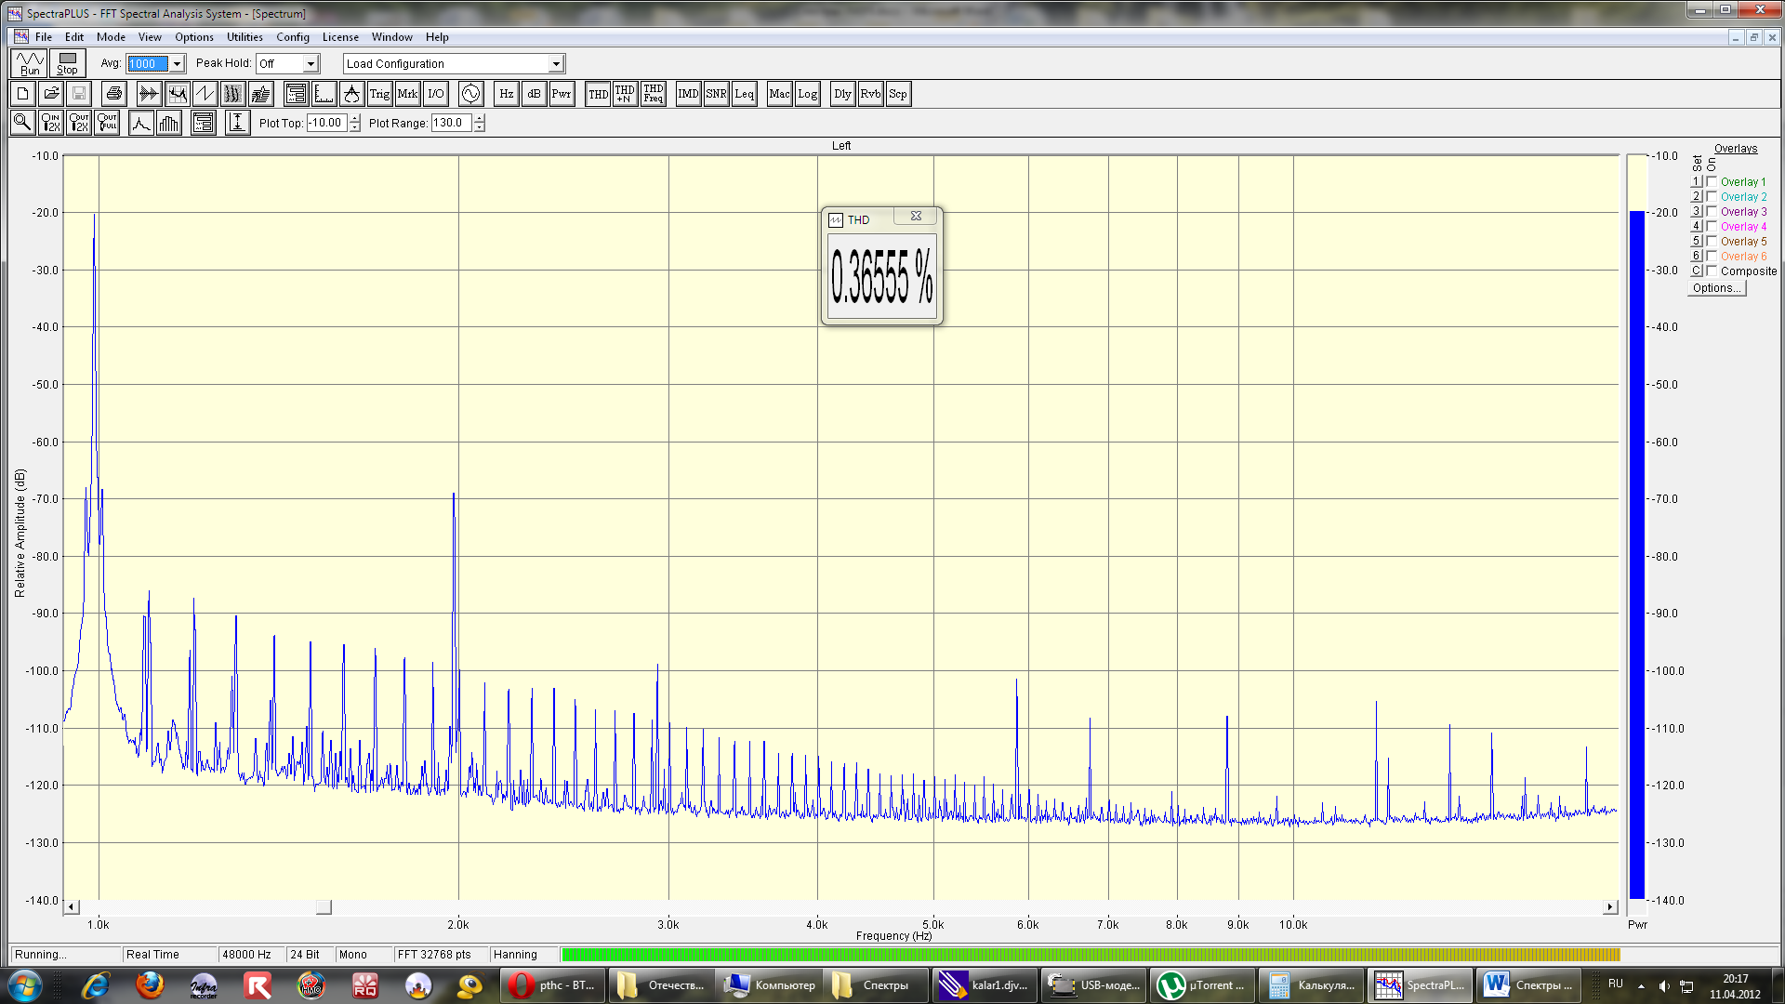The image size is (1785, 1004).
Task: Open the SNR measurement display
Action: pyautogui.click(x=716, y=93)
